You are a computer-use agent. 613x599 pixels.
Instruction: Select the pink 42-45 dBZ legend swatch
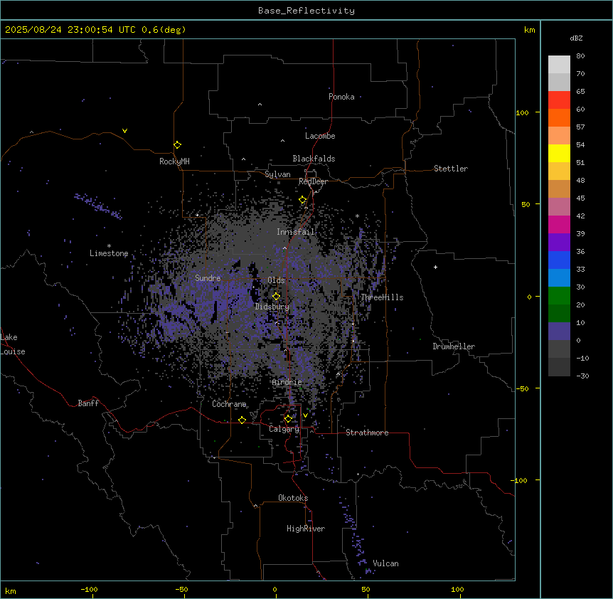[x=559, y=207]
